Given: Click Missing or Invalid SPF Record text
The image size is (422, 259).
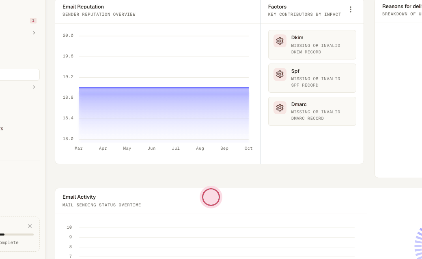Looking at the screenshot, I should [316, 82].
